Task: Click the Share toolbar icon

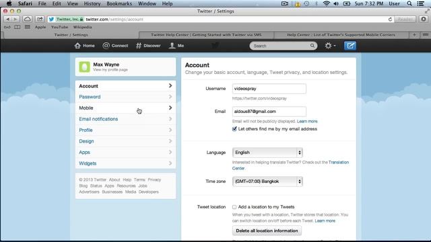Action: pos(40,19)
